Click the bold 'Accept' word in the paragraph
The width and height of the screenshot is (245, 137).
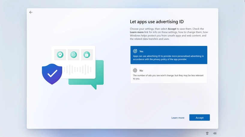(172, 29)
